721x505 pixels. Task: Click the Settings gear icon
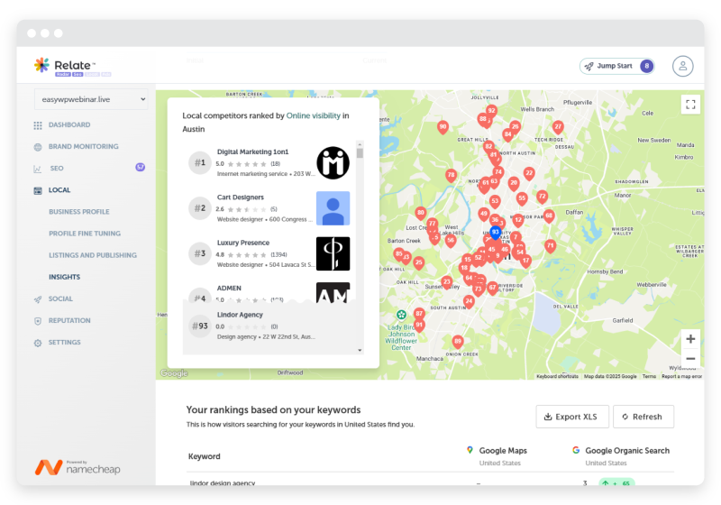[x=38, y=343]
